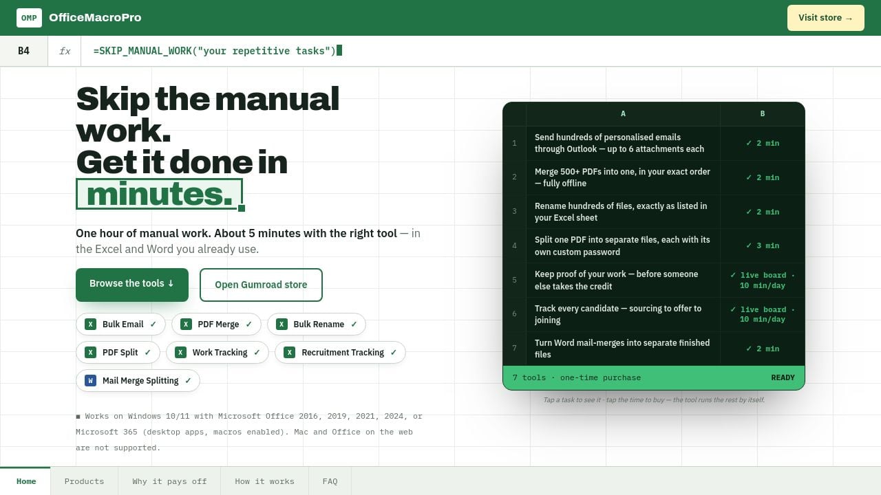Select the Bulk Rename chip label
The image size is (881, 495).
(x=319, y=324)
